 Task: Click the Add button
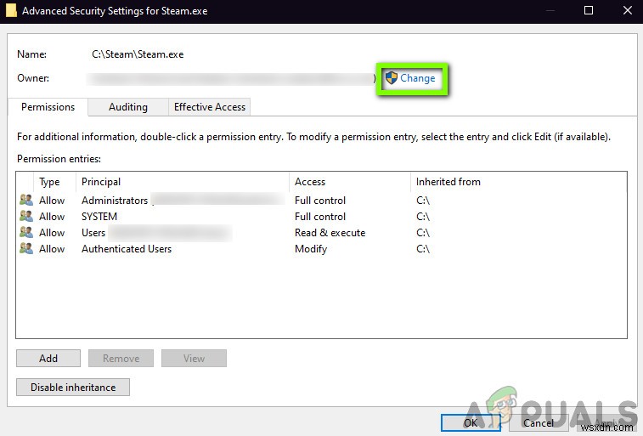pyautogui.click(x=48, y=358)
